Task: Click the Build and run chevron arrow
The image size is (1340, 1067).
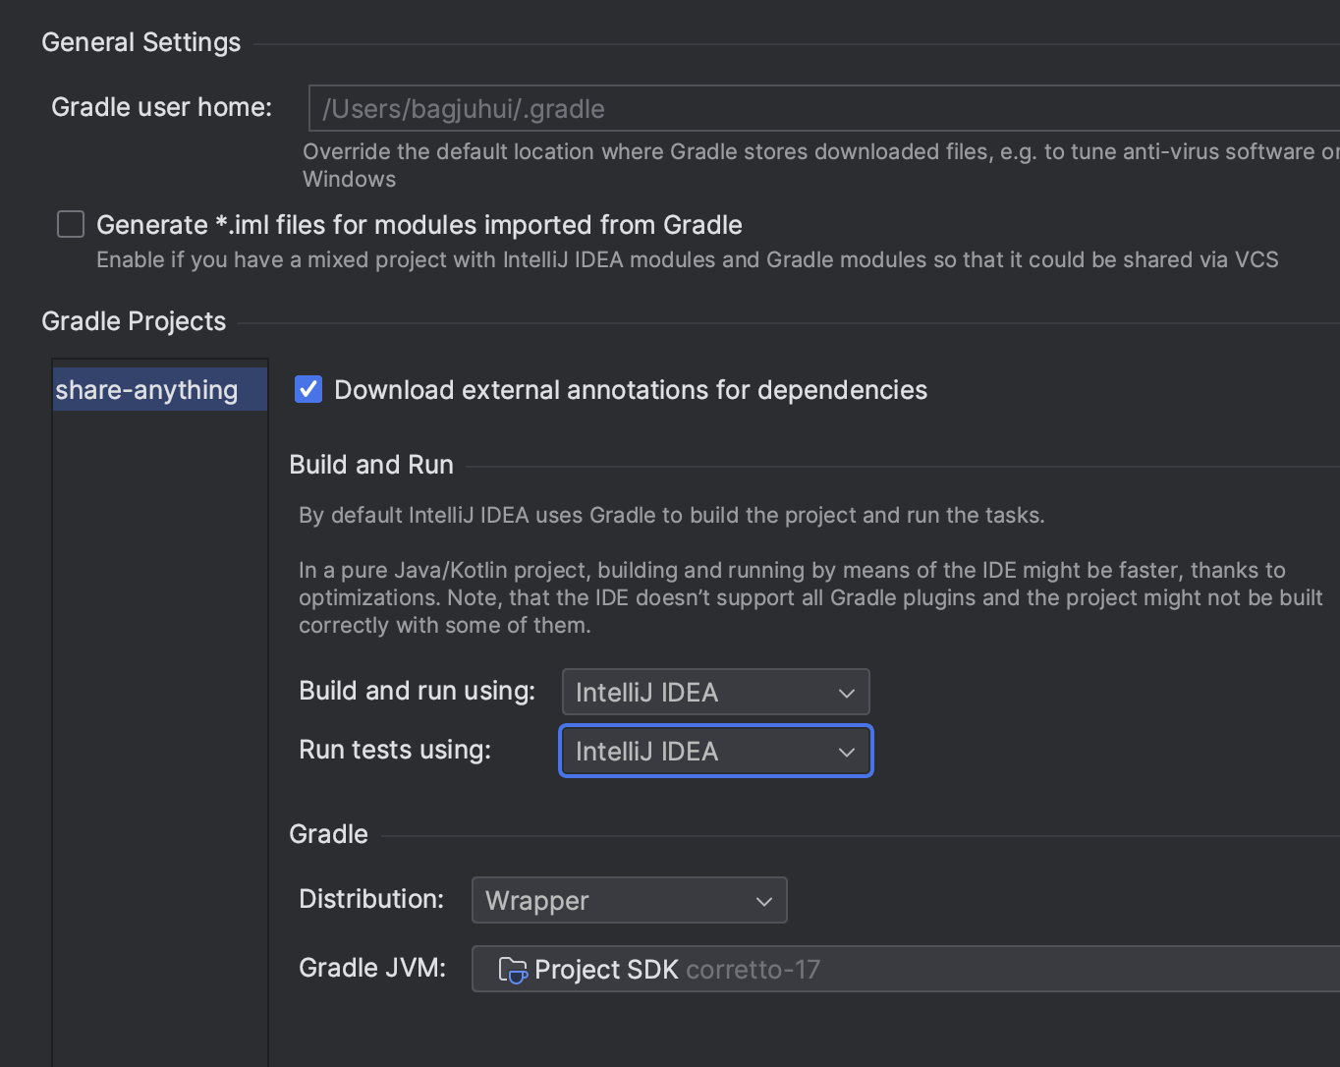Action: click(846, 694)
